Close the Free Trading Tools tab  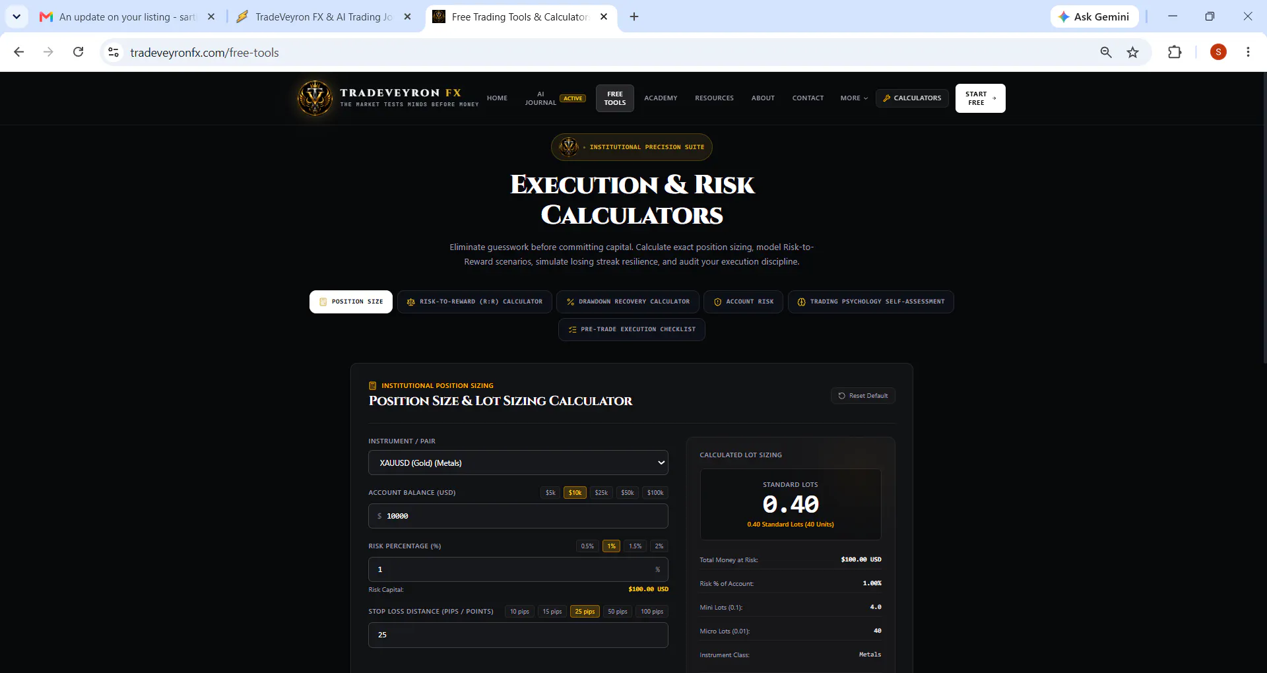tap(604, 16)
